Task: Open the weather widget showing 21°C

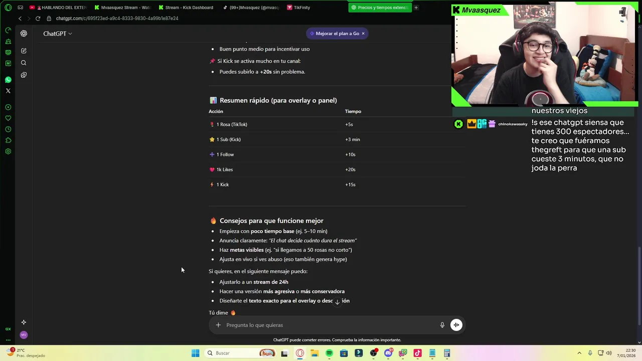Action: click(x=26, y=353)
